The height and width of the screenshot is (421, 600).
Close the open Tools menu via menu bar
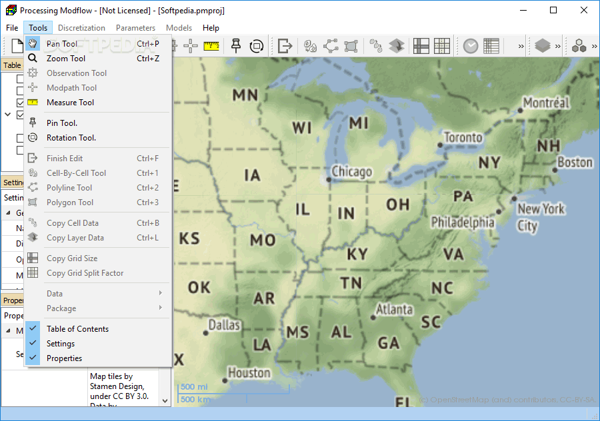click(38, 27)
